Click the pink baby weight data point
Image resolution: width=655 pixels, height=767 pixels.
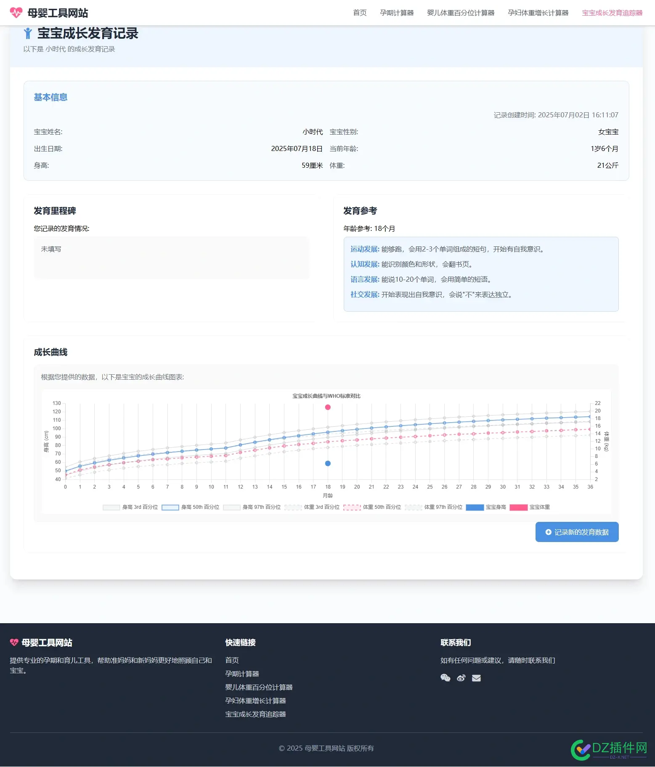pyautogui.click(x=328, y=407)
